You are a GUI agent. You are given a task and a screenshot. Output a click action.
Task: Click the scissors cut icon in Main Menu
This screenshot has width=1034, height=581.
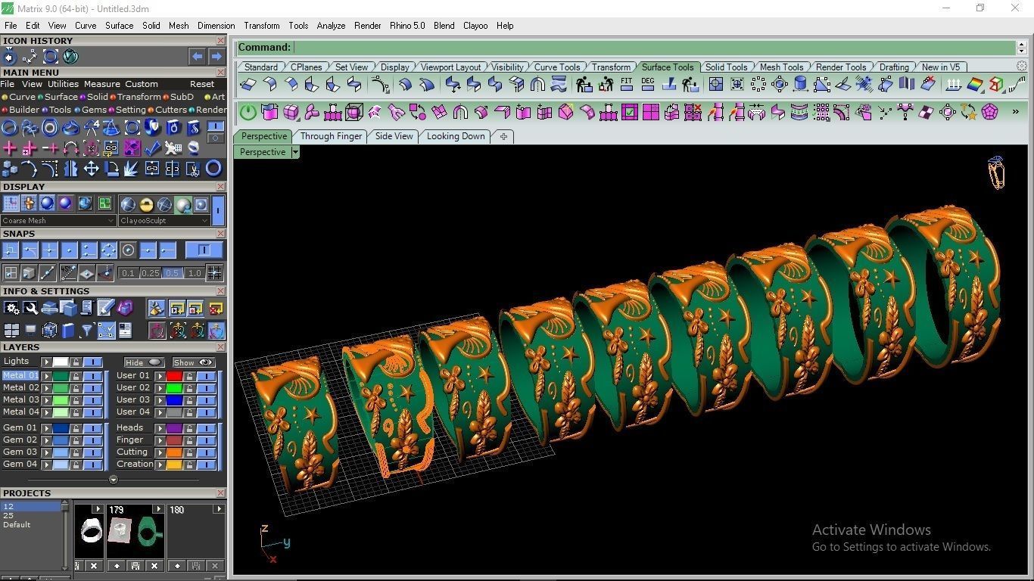pos(193,168)
